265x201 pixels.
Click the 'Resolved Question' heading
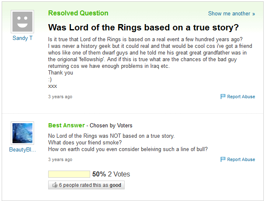pyautogui.click(x=78, y=13)
